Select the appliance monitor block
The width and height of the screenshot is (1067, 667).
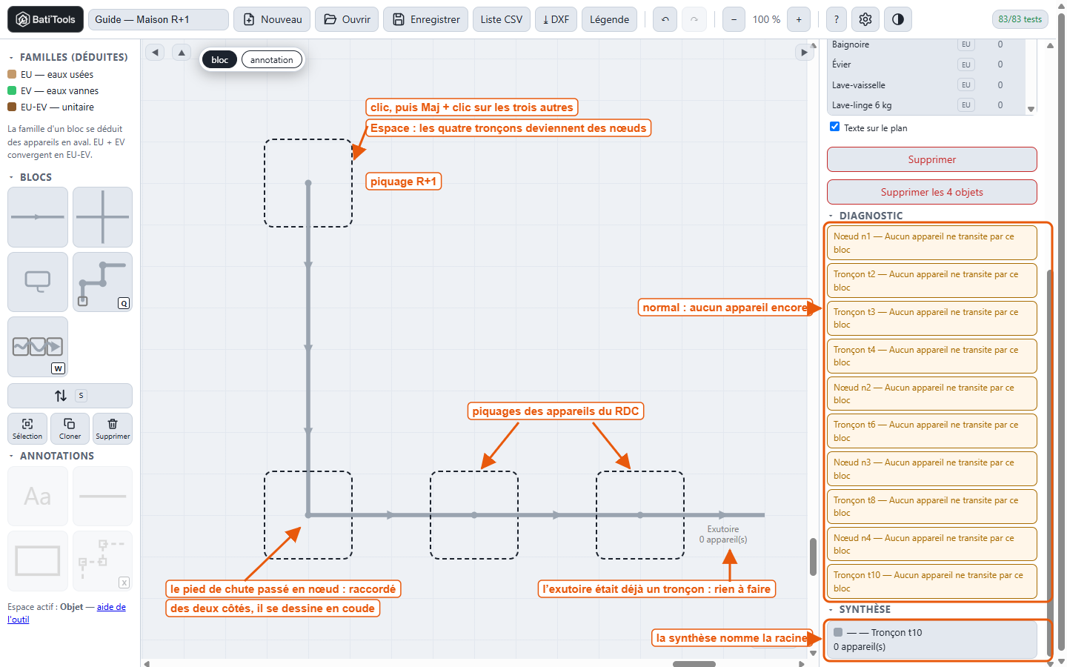click(38, 282)
